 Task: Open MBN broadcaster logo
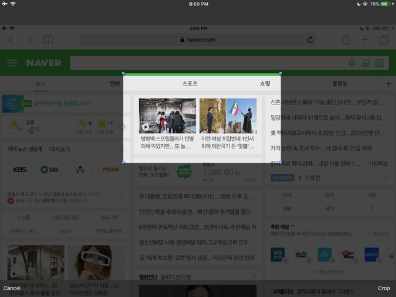[111, 170]
